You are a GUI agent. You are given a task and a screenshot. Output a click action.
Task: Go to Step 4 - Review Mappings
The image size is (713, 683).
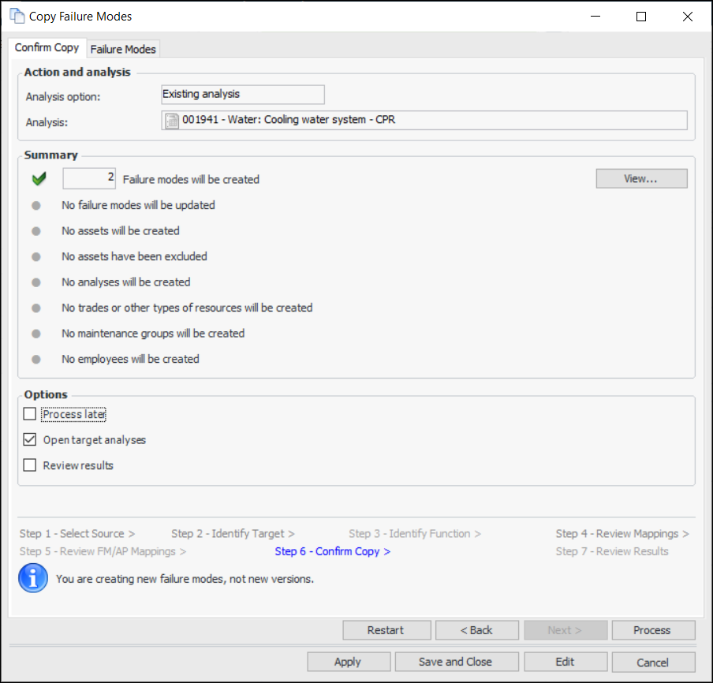click(622, 533)
